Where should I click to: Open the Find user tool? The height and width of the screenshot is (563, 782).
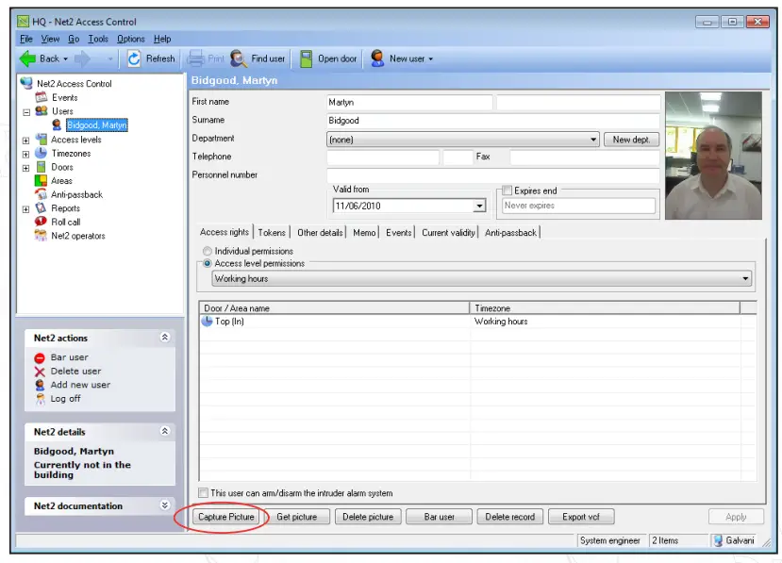pos(257,58)
